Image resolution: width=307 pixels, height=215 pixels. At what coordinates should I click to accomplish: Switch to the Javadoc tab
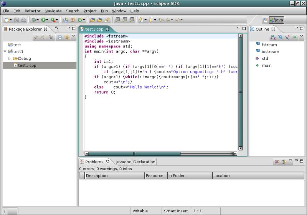pyautogui.click(x=124, y=162)
